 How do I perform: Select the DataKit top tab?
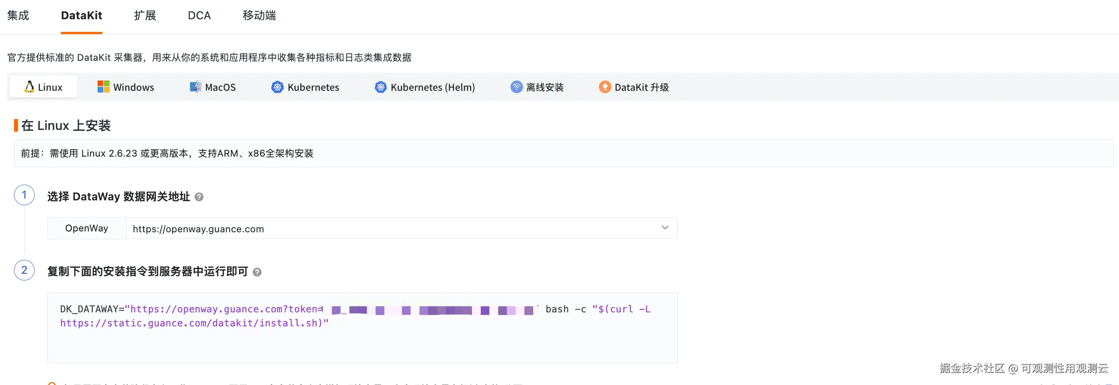[81, 16]
